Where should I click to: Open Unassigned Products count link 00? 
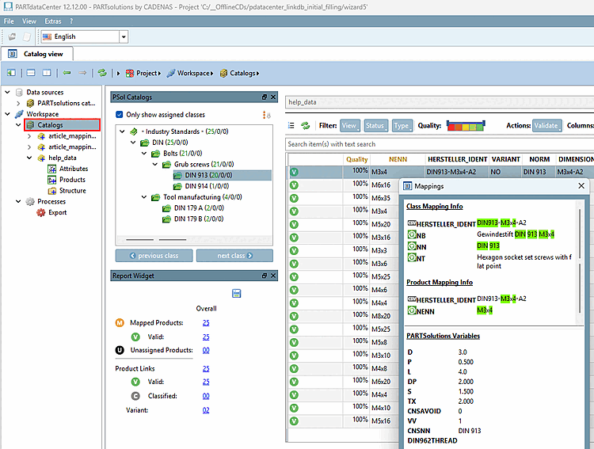[x=206, y=350]
